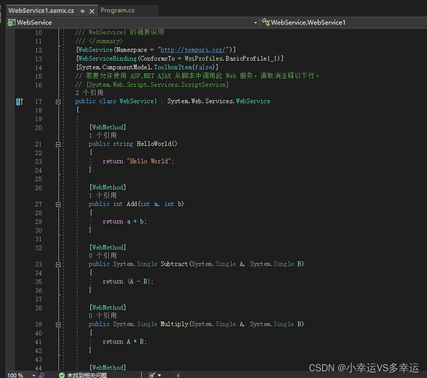The image size is (427, 378).
Task: Click line number 29 in the gutter
Action: 38,222
